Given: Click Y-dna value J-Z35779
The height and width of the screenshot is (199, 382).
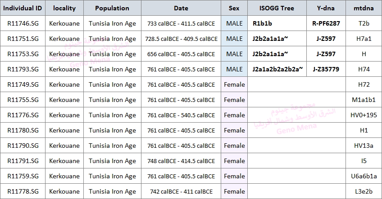Looking at the screenshot, I should 326,69.
